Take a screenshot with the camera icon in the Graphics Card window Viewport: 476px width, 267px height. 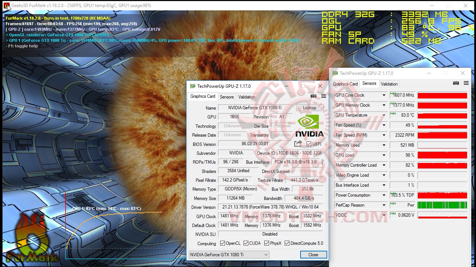point(314,96)
